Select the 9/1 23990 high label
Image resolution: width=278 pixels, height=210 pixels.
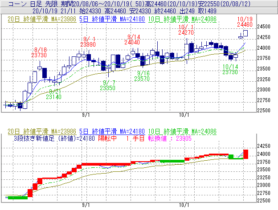88,42
